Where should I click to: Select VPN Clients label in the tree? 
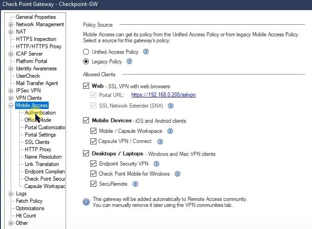click(28, 98)
